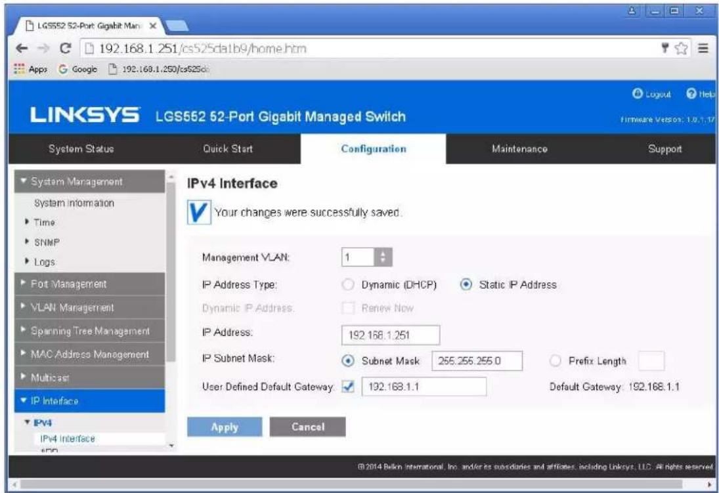Switch to the Quick Start tab

coord(227,148)
